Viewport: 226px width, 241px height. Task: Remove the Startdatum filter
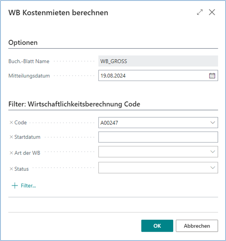tap(11, 137)
